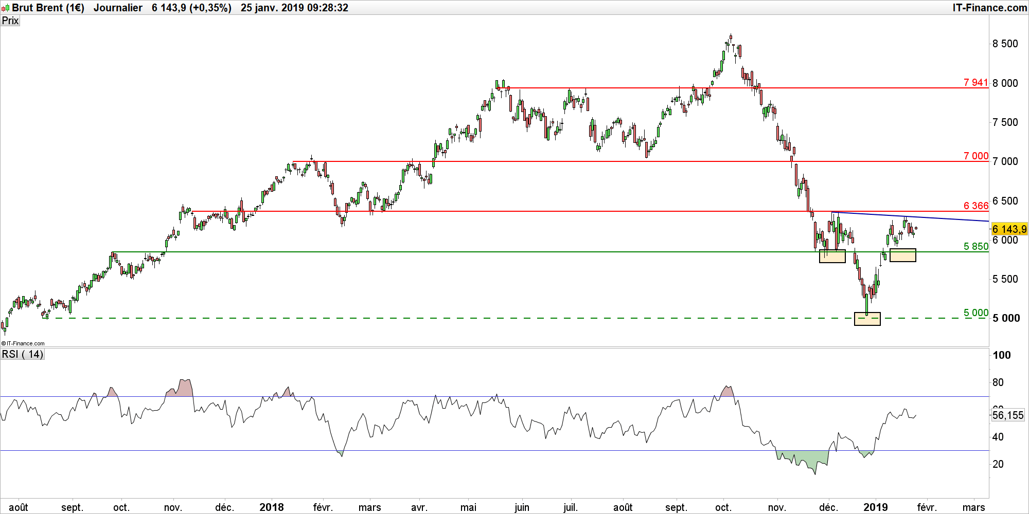This screenshot has height=514, width=1029.
Task: Click the highlighted rectangle at the 5 000 low
Action: click(x=867, y=319)
